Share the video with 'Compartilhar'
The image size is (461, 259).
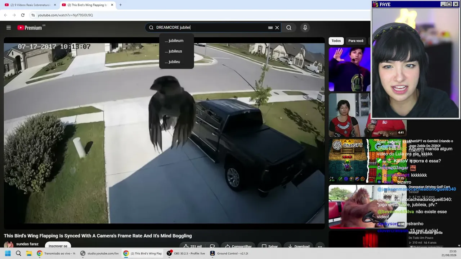point(238,246)
